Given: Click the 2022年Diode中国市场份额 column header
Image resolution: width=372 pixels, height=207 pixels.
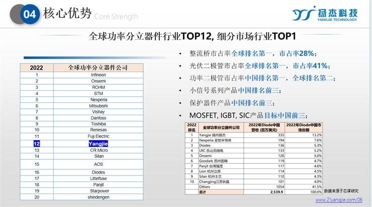Looking at the screenshot, I should (304, 127).
